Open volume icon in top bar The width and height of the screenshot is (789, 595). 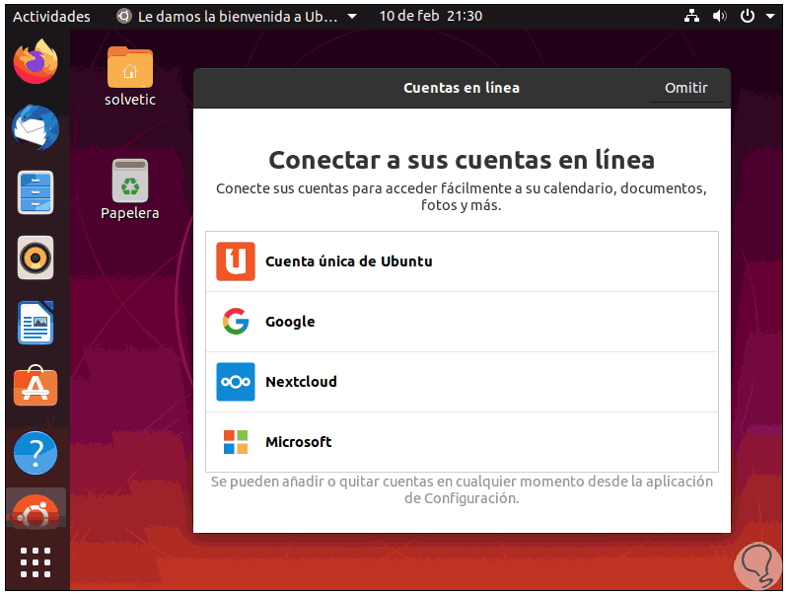coord(720,16)
